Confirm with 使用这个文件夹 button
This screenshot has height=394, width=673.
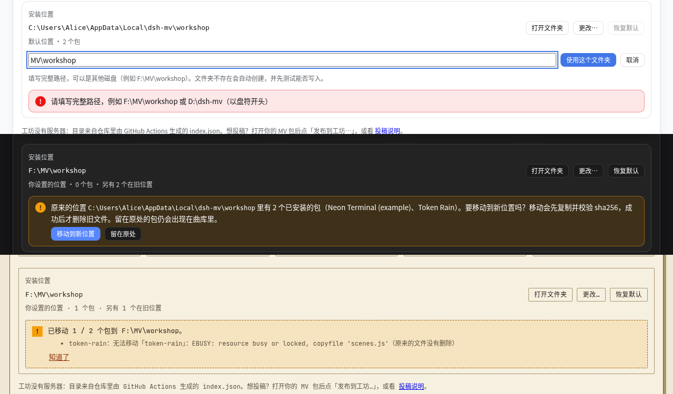588,60
